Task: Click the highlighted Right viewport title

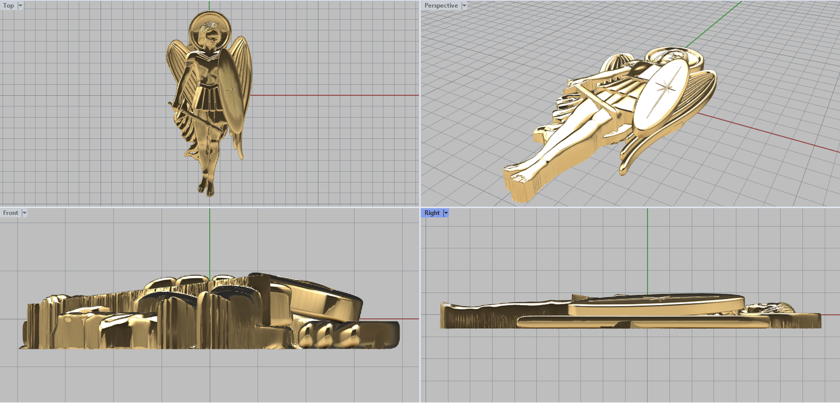Action: coord(432,213)
